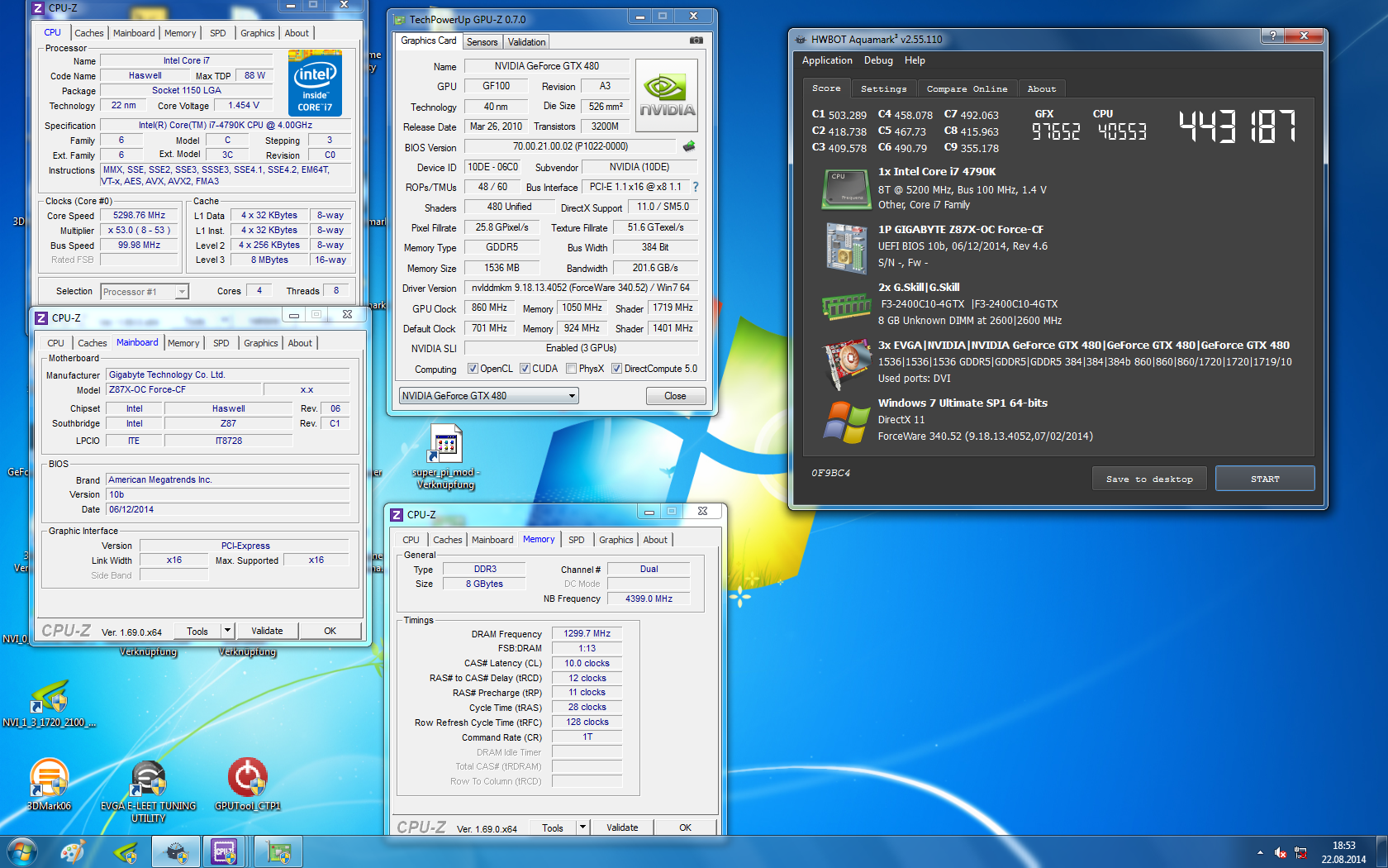Click the Close button in GPU-Z
This screenshot has height=868, width=1388.
click(x=675, y=396)
